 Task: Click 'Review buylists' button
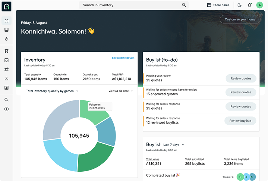240,121
